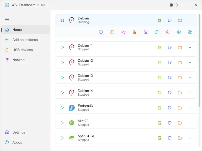This screenshot has height=151, width=202.
Task: Expand the Mint22 instance options
Action: (x=190, y=123)
